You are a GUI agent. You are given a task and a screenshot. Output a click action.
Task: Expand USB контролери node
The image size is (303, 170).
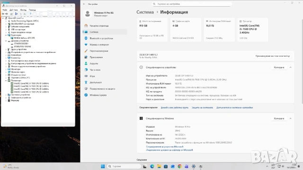(6, 29)
